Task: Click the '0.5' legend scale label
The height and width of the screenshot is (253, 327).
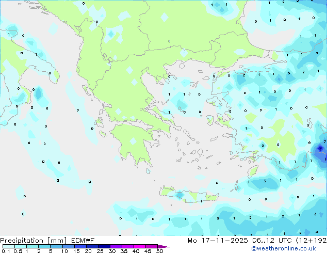Action: pyautogui.click(x=18, y=251)
